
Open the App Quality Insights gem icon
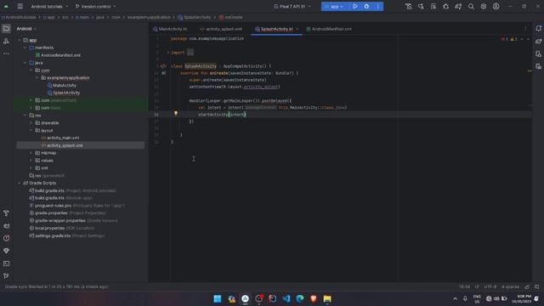click(x=6, y=251)
